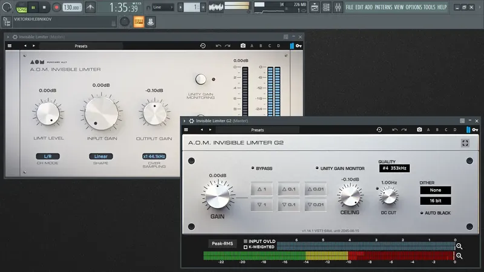Image resolution: width=484 pixels, height=272 pixels.
Task: Click the up 0.01 gain step button
Action: (x=315, y=189)
